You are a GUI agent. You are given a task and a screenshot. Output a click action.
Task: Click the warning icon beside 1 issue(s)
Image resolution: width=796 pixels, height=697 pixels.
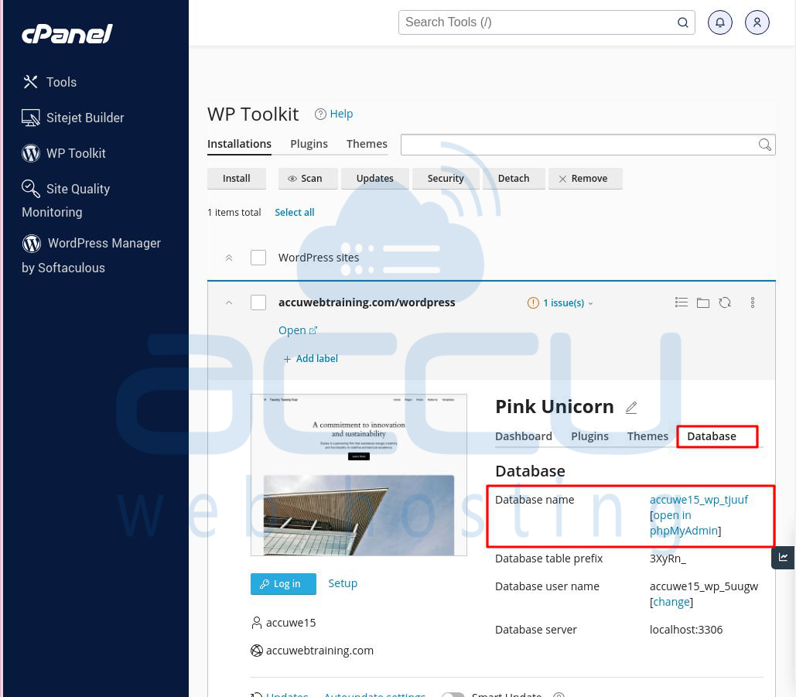tap(533, 303)
